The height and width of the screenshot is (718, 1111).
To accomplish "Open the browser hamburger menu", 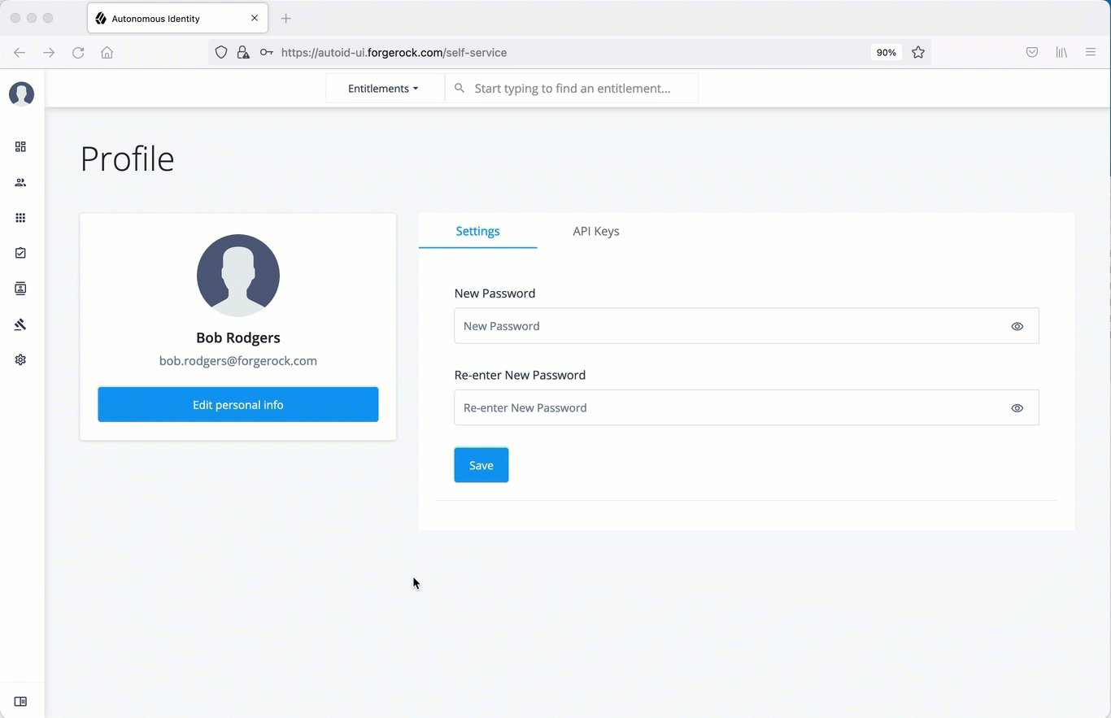I will point(1091,52).
